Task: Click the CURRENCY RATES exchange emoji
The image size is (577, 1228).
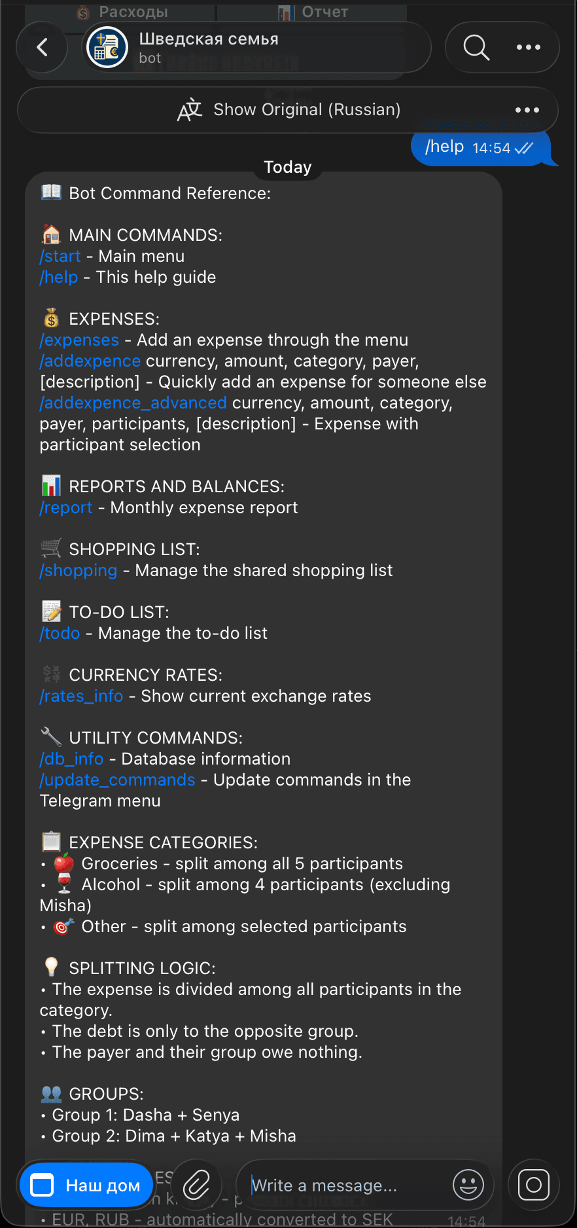Action: point(51,674)
